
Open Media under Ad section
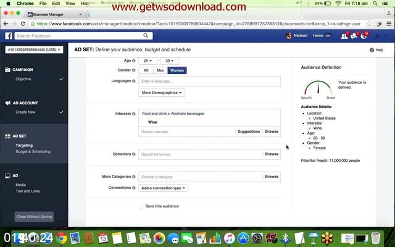pos(20,185)
